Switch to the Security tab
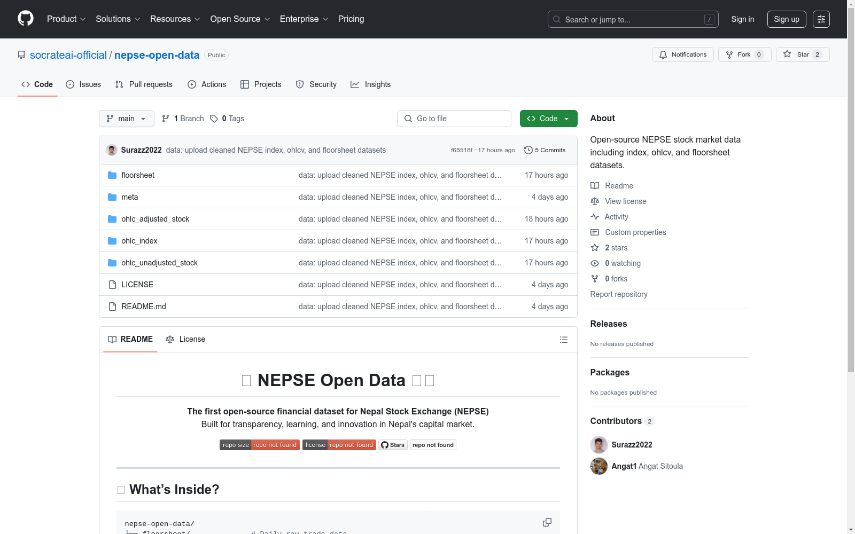 [316, 84]
